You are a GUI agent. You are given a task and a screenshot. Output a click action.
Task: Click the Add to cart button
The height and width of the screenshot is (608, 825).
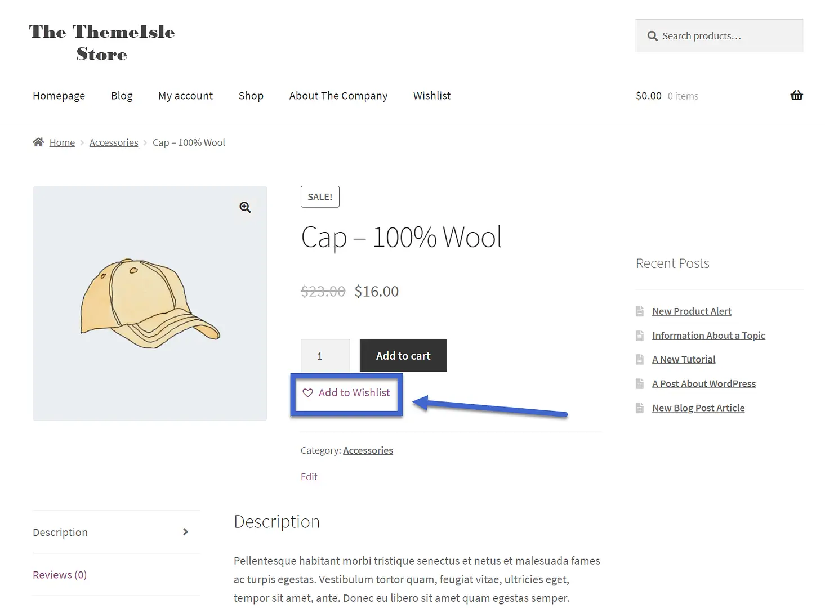403,355
